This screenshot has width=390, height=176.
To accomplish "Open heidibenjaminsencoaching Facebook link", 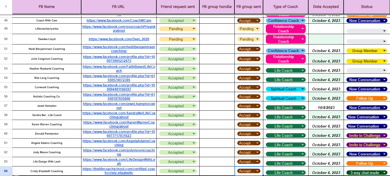I will 119,49.
